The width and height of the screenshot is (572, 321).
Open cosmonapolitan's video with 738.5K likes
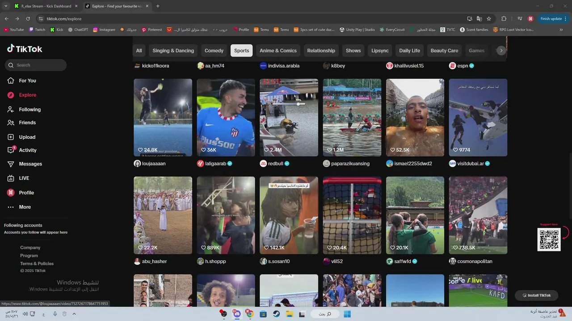click(478, 215)
